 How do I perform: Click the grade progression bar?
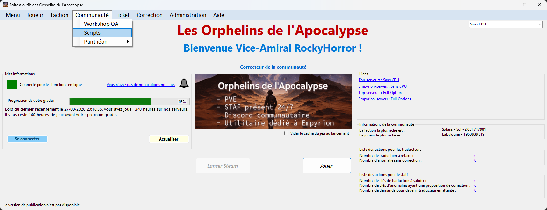pos(130,101)
